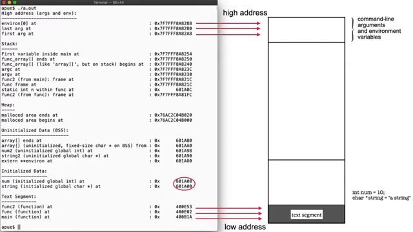This screenshot has height=232, width=413.
Task: Minimize the Terminal window with the yellow button
Action: [9, 2]
